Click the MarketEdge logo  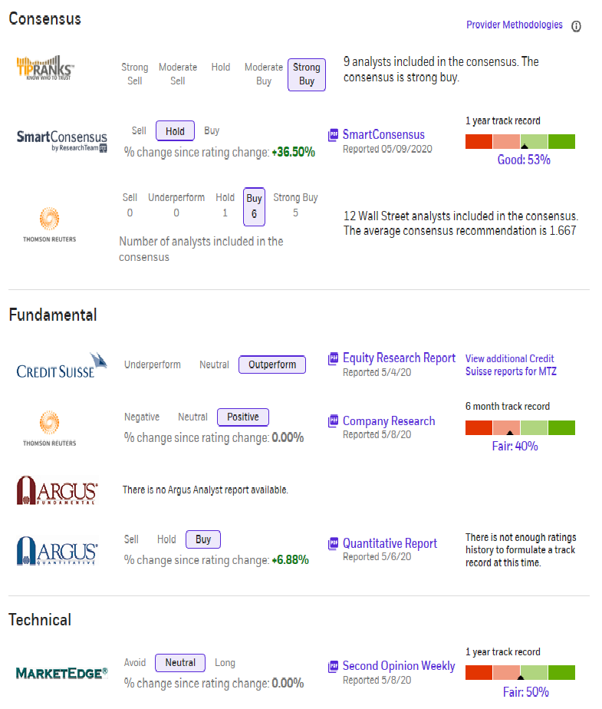pos(61,673)
